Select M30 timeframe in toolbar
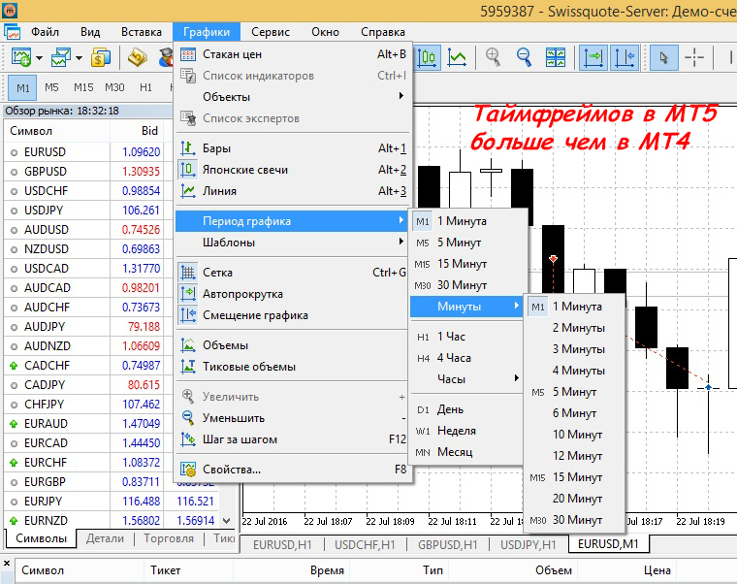737x584 pixels. click(x=114, y=87)
